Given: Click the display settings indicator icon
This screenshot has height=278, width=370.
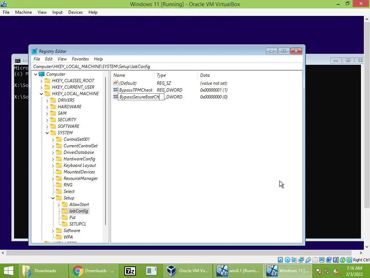Looking at the screenshot, I should click(x=322, y=260).
